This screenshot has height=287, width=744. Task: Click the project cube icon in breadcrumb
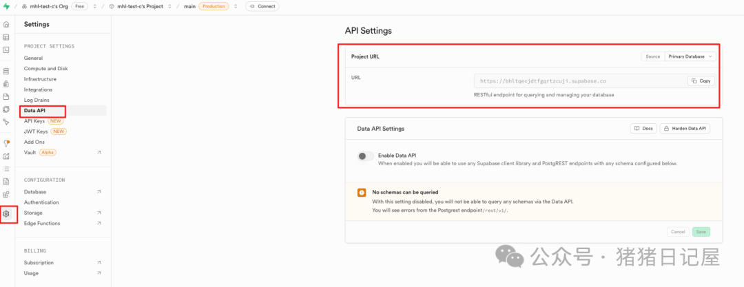pyautogui.click(x=112, y=7)
